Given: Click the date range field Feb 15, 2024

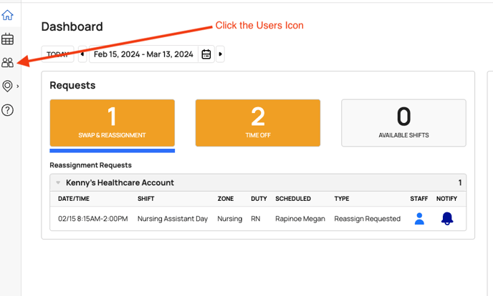Looking at the screenshot, I should 143,54.
